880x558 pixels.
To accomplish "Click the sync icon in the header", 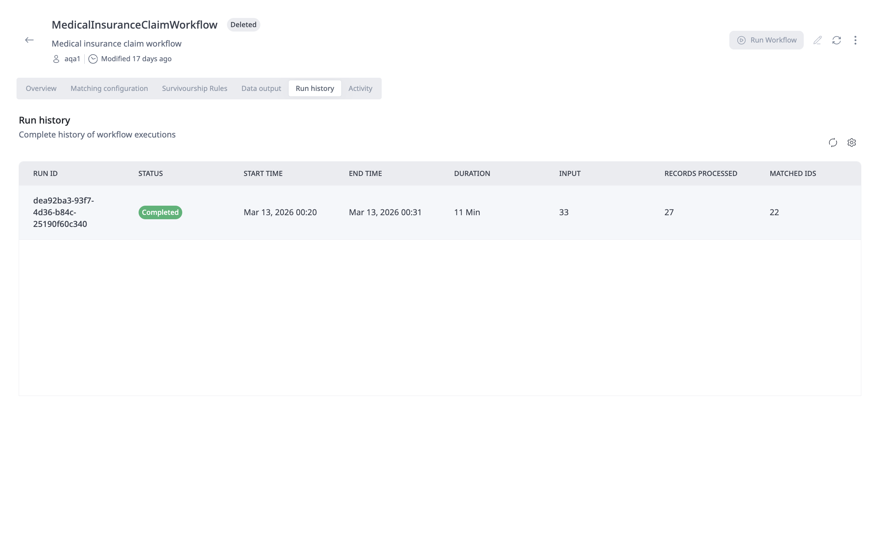I will coord(836,40).
